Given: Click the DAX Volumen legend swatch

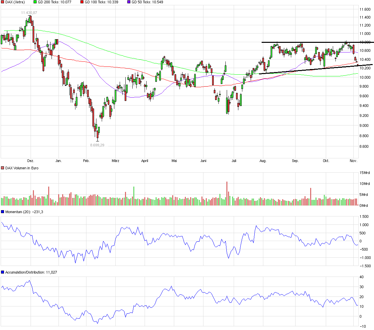Looking at the screenshot, I should pyautogui.click(x=3, y=168).
